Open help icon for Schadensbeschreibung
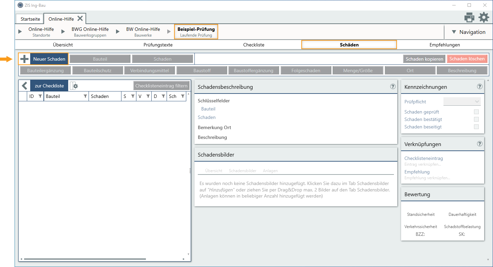The width and height of the screenshot is (493, 267). coord(393,86)
